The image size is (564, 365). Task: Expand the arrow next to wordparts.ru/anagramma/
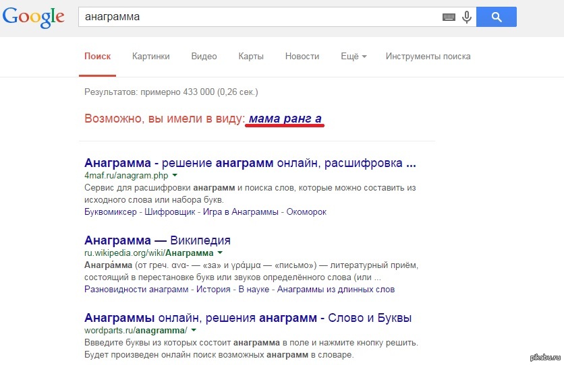[194, 330]
